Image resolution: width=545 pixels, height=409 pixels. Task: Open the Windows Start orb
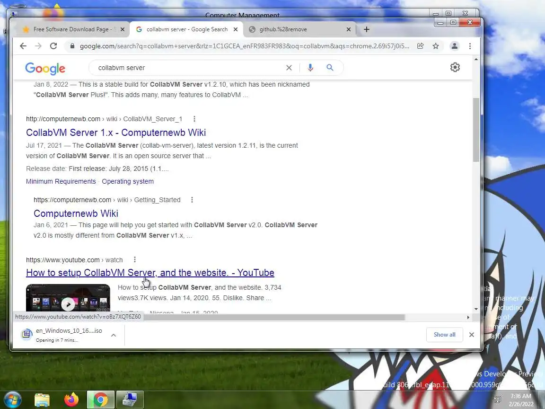coord(13,400)
